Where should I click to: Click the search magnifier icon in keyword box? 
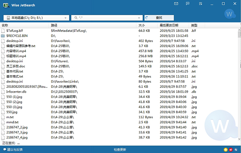point(76,18)
